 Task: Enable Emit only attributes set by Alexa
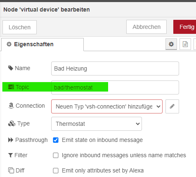pyautogui.click(x=56, y=171)
